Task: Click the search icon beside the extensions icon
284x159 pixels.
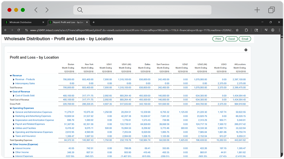Action: tap(256, 30)
